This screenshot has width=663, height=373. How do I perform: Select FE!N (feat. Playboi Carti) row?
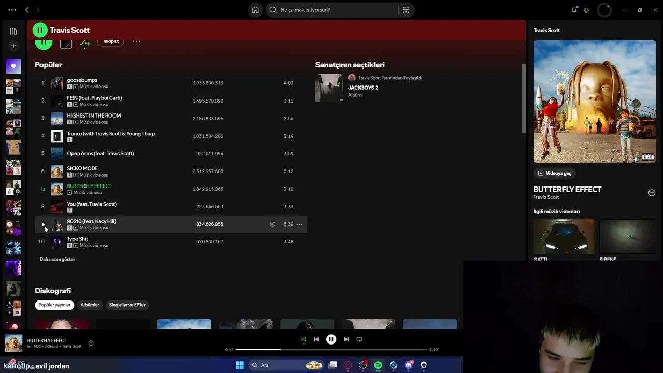click(x=171, y=101)
